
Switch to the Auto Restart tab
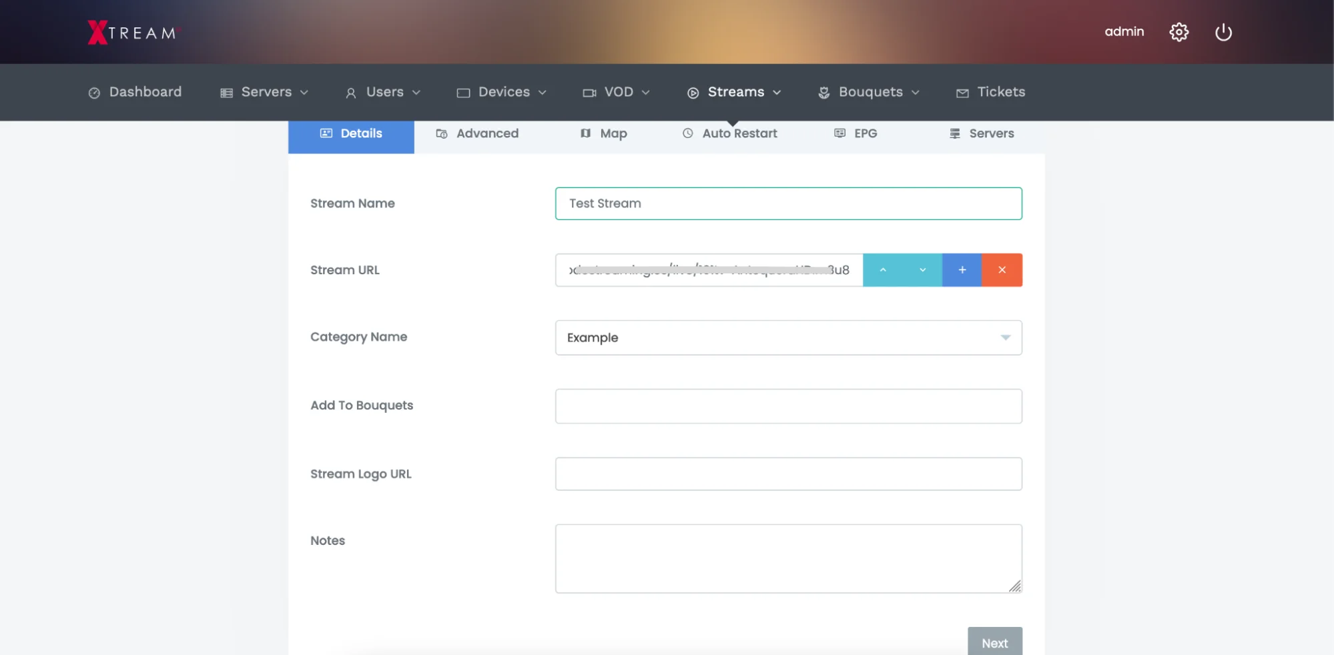click(x=729, y=133)
